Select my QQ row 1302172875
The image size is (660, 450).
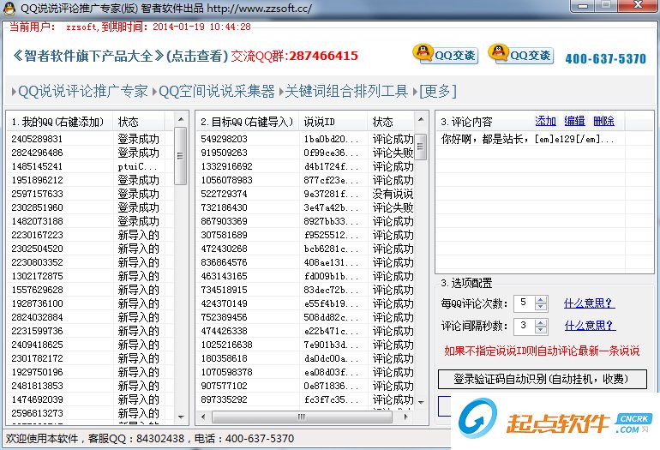[x=90, y=276]
